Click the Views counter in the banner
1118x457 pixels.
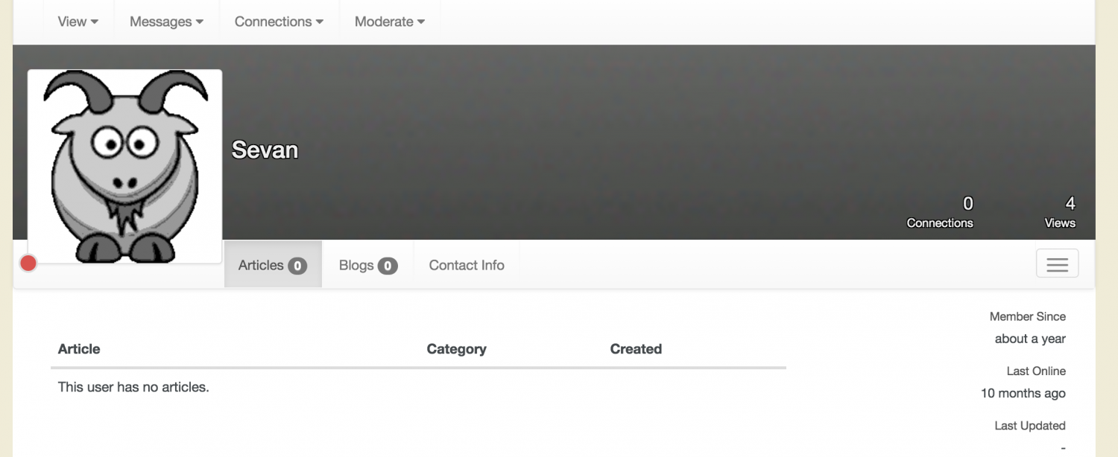tap(1060, 212)
